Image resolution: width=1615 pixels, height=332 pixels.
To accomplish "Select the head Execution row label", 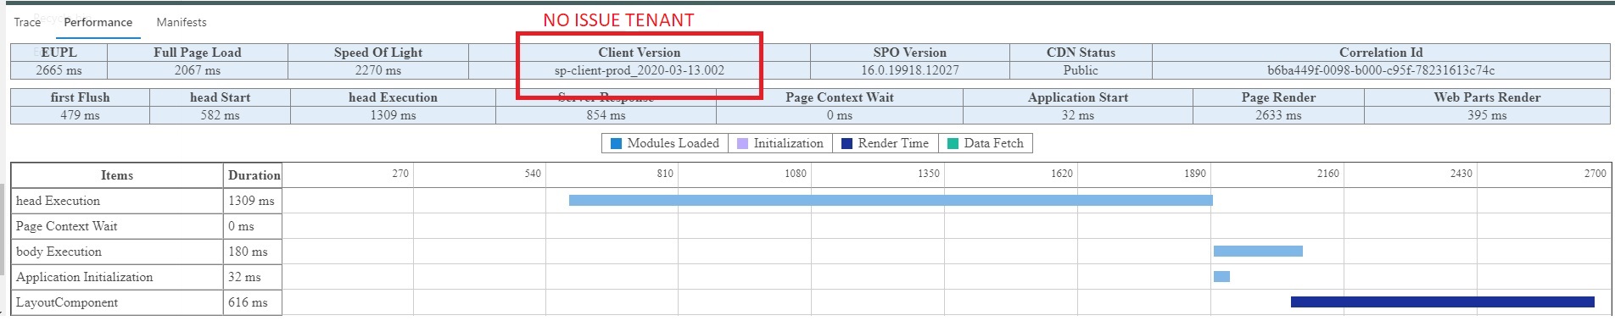I will pos(58,201).
